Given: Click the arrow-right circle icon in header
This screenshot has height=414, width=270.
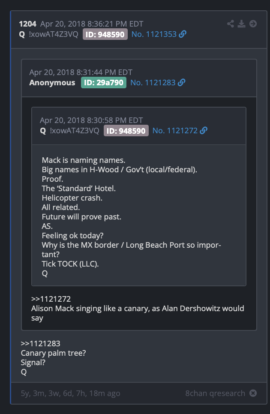Looking at the screenshot, I should point(253,24).
